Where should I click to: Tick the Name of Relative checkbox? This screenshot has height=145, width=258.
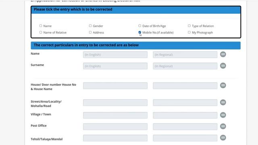[41, 32]
